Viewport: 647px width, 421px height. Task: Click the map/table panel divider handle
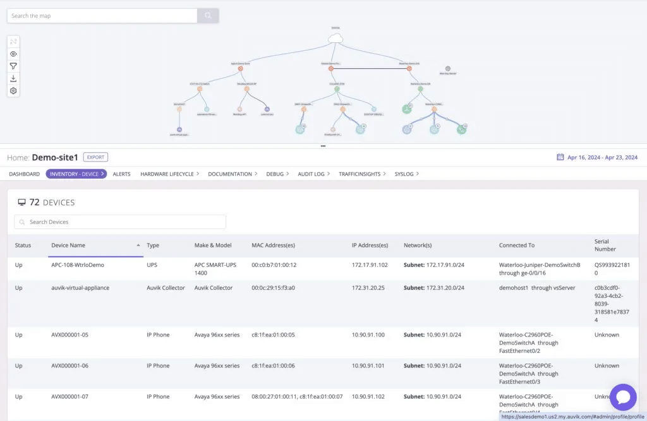click(x=323, y=146)
